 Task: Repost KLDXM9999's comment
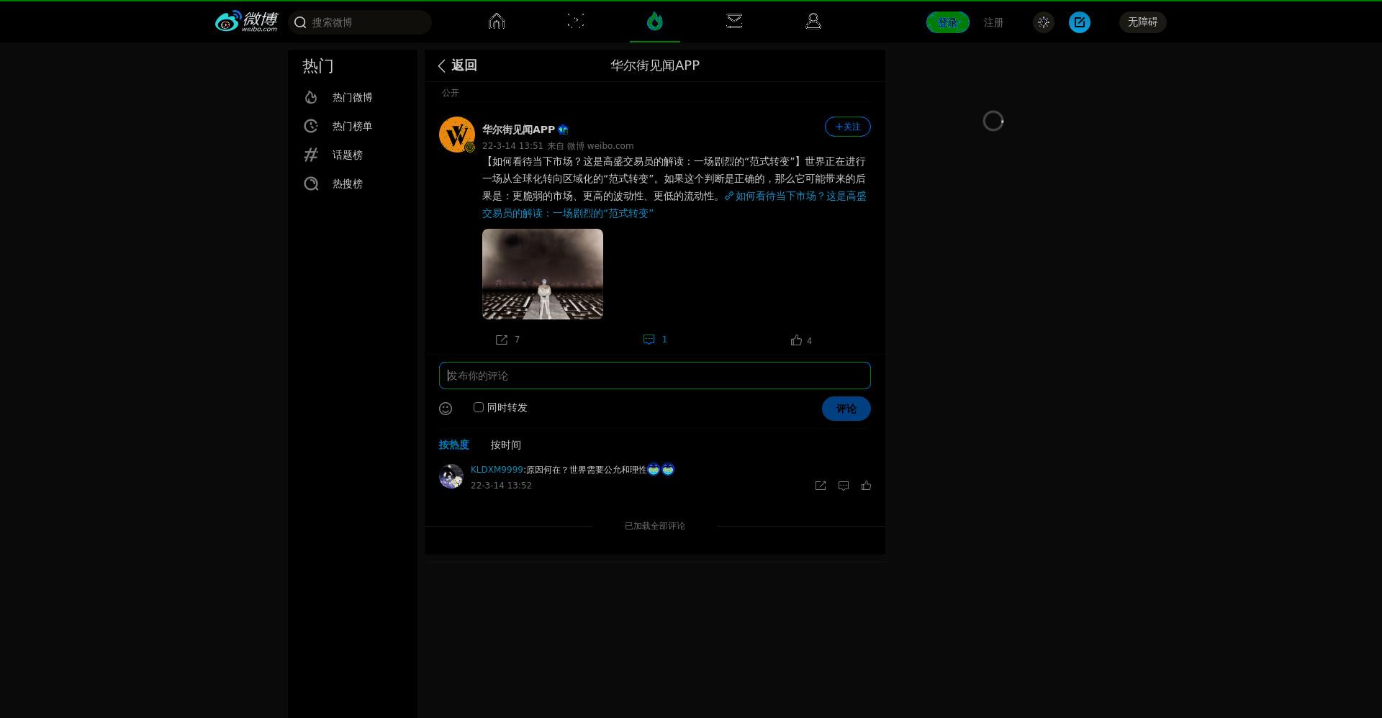821,486
